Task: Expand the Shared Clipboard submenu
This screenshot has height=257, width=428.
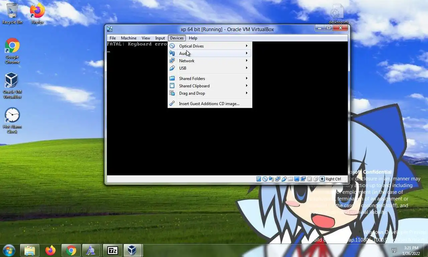Action: coord(210,86)
